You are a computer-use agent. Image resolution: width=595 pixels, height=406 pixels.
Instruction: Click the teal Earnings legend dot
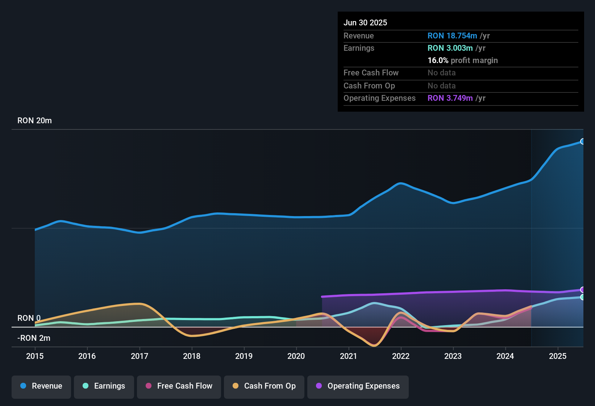pos(85,386)
